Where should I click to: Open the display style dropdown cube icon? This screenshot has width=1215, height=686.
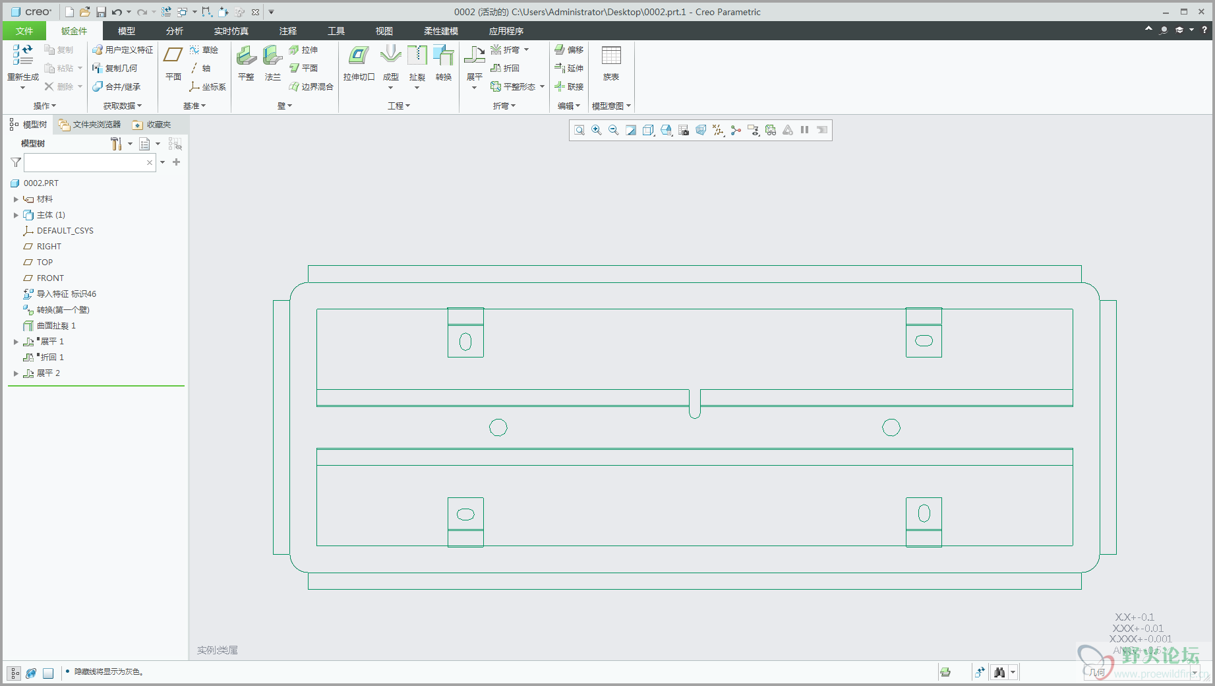(649, 130)
